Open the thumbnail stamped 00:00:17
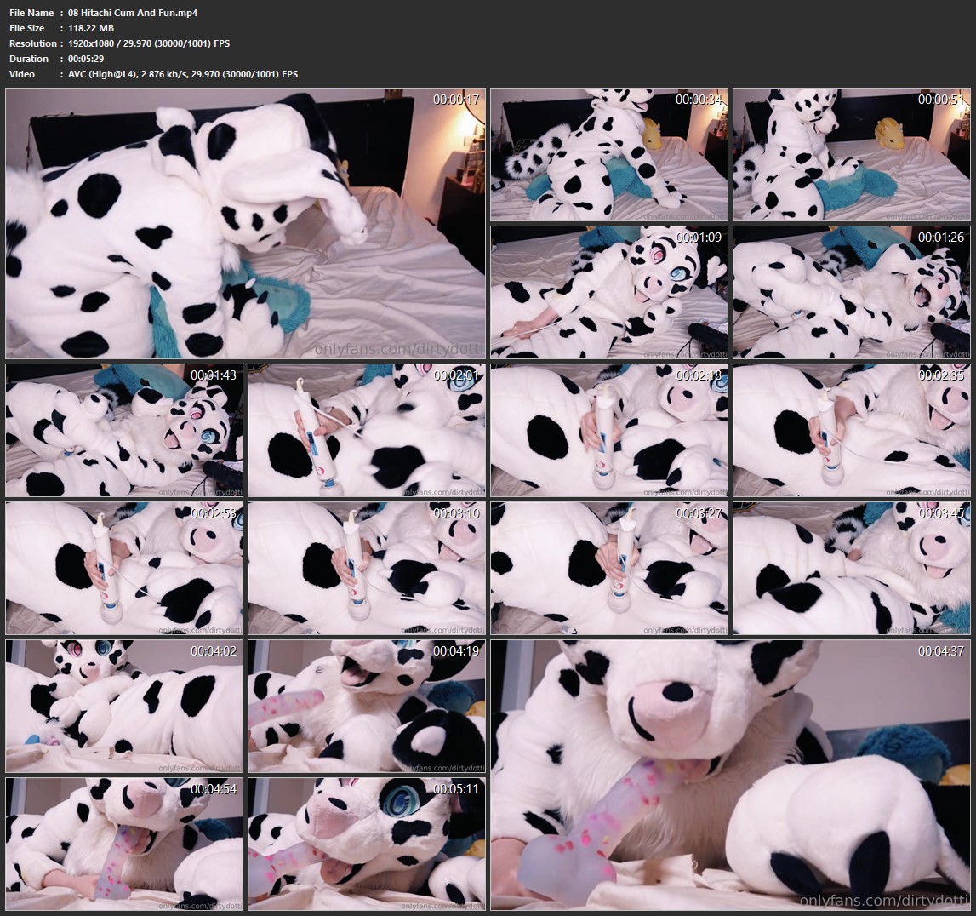976x916 pixels. [245, 224]
